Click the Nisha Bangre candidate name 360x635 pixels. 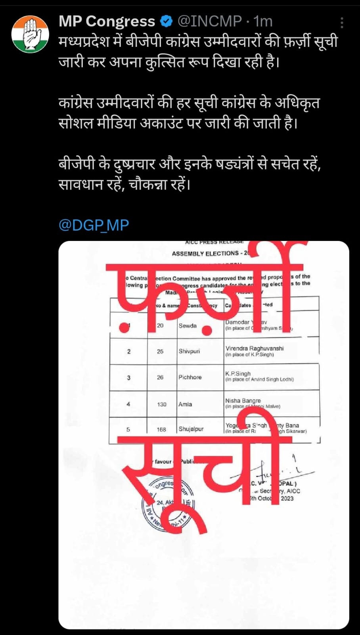(x=243, y=400)
